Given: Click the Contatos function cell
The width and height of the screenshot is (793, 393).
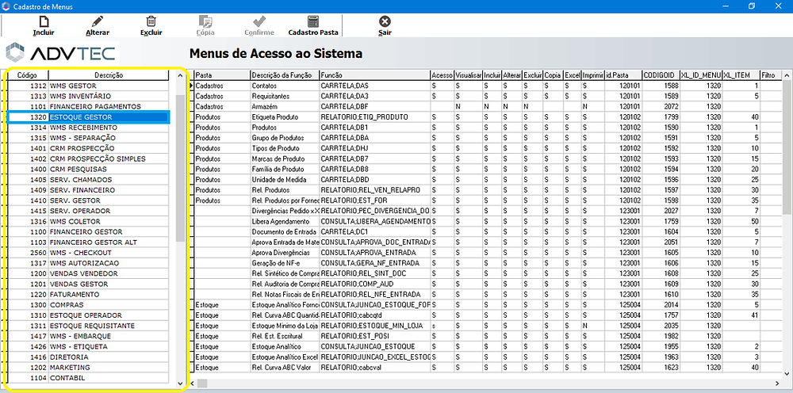Looking at the screenshot, I should (x=285, y=86).
